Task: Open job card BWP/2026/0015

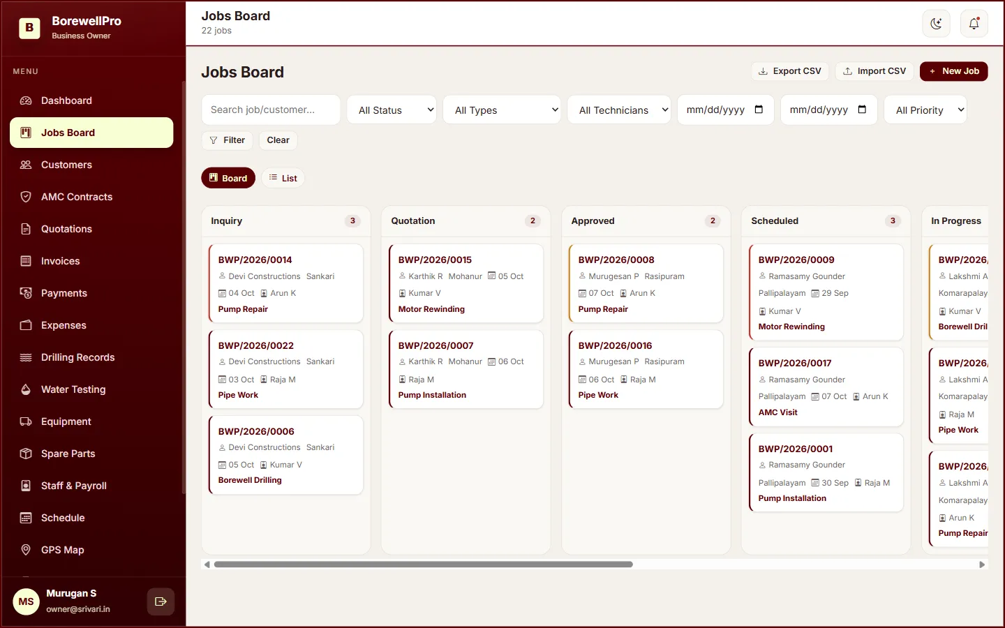Action: point(466,283)
